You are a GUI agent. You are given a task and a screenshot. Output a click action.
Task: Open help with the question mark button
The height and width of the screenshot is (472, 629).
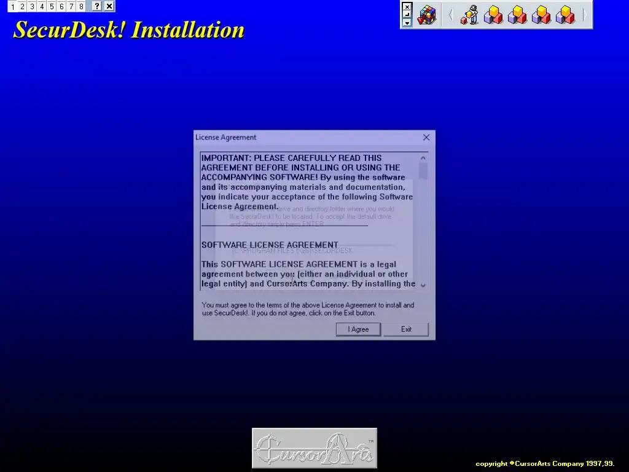pos(96,6)
